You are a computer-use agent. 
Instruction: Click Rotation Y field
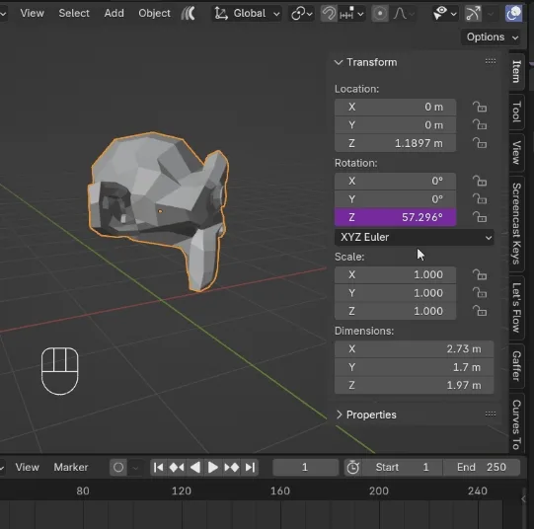[395, 199]
